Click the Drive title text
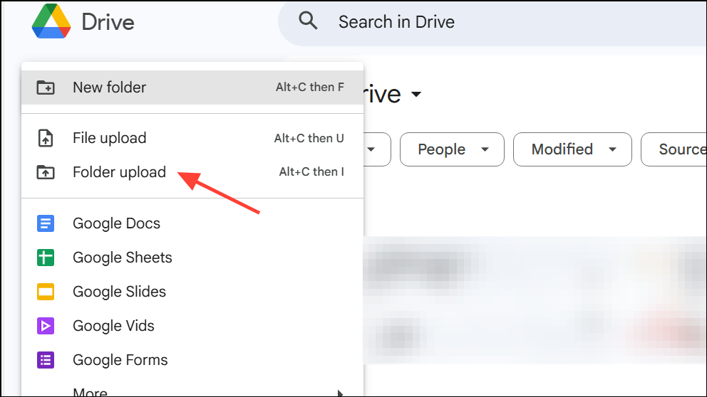The height and width of the screenshot is (397, 707). [x=108, y=22]
